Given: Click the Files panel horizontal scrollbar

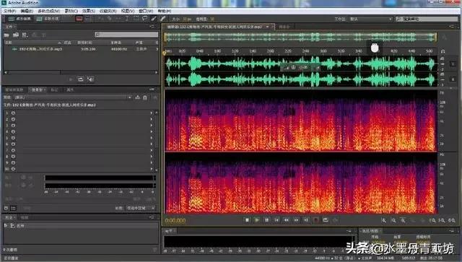Looking at the screenshot, I should click(81, 72).
